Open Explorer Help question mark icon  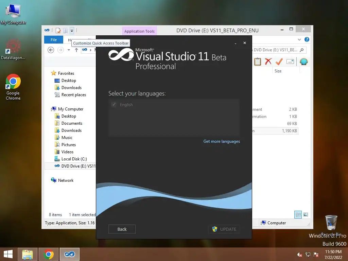click(307, 39)
